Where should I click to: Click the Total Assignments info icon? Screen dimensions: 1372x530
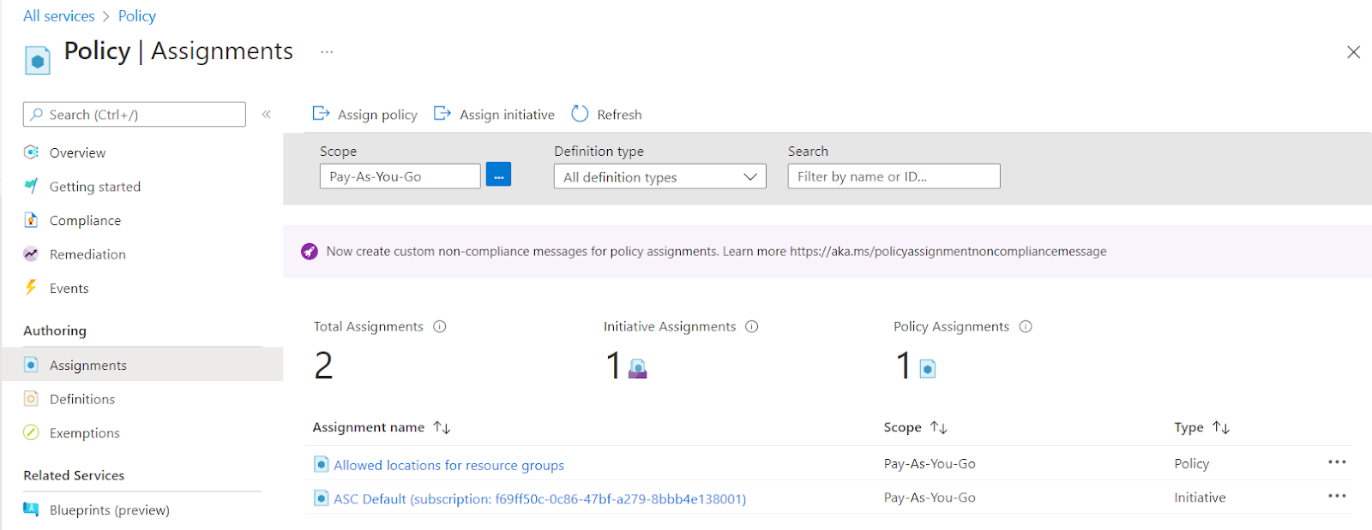pyautogui.click(x=440, y=326)
